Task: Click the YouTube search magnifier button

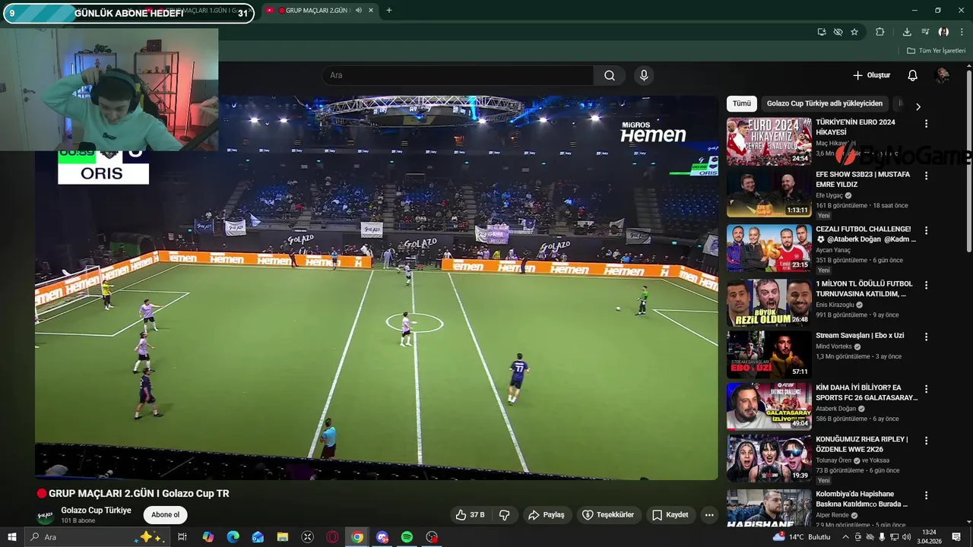Action: (x=610, y=75)
